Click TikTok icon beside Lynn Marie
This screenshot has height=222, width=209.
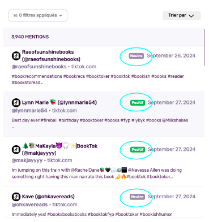click(x=16, y=103)
